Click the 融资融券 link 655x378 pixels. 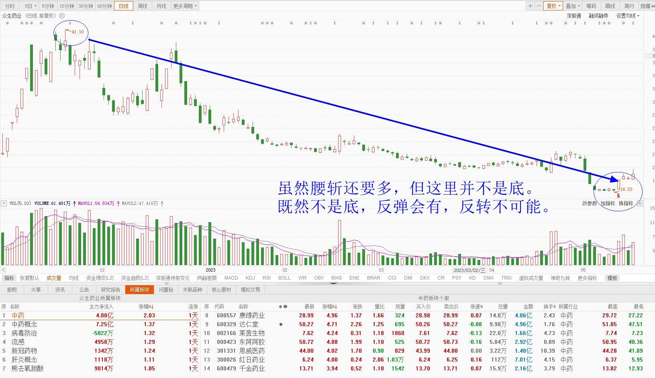point(598,16)
